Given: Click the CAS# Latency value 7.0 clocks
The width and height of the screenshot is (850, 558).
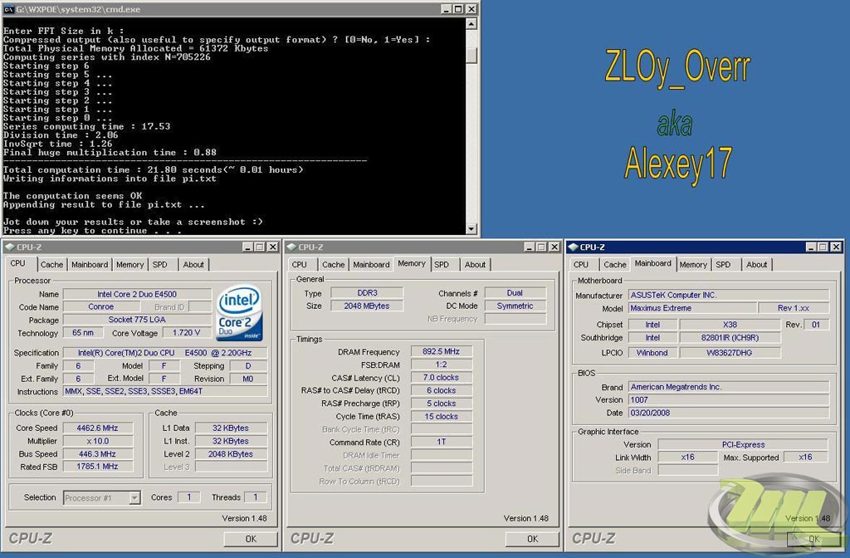Looking at the screenshot, I should (x=442, y=378).
